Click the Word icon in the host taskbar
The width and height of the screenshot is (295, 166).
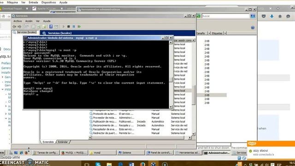point(131,164)
